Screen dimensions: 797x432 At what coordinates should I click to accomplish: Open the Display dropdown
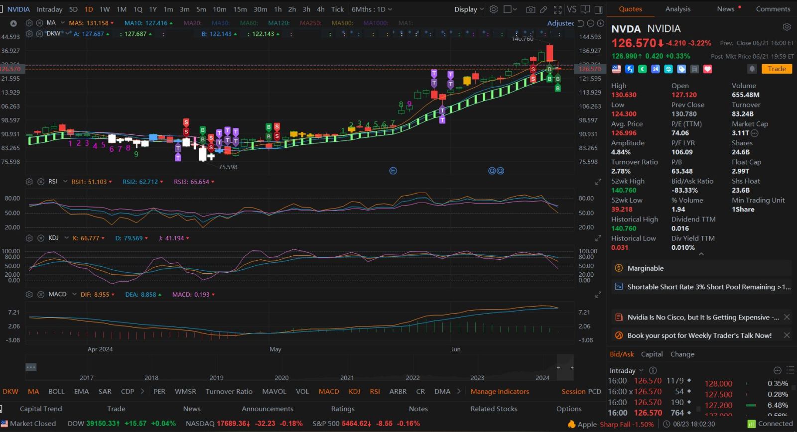click(469, 9)
